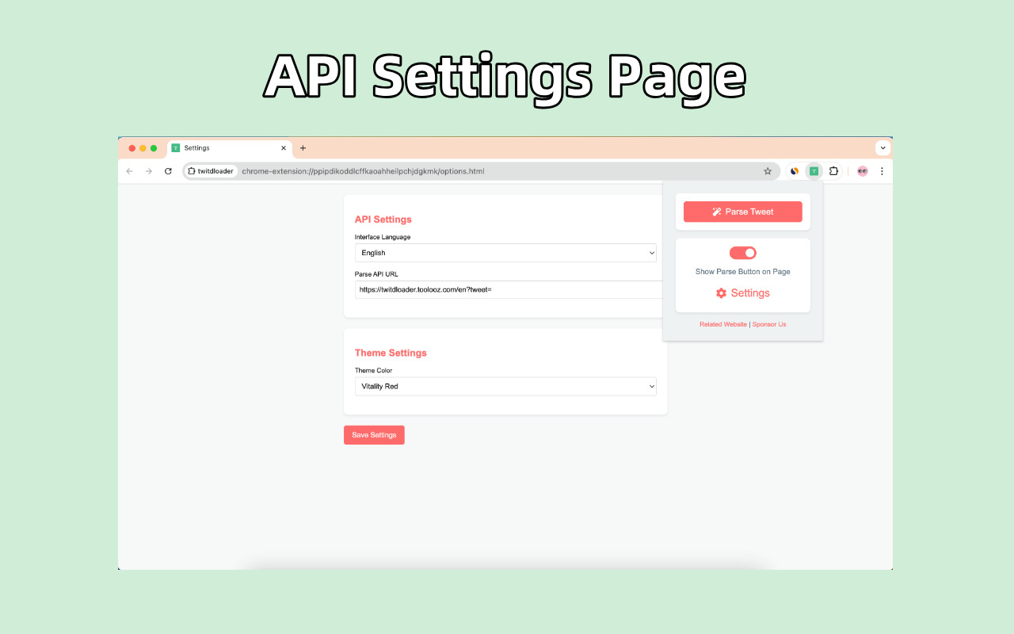Open the Related Website link

722,324
